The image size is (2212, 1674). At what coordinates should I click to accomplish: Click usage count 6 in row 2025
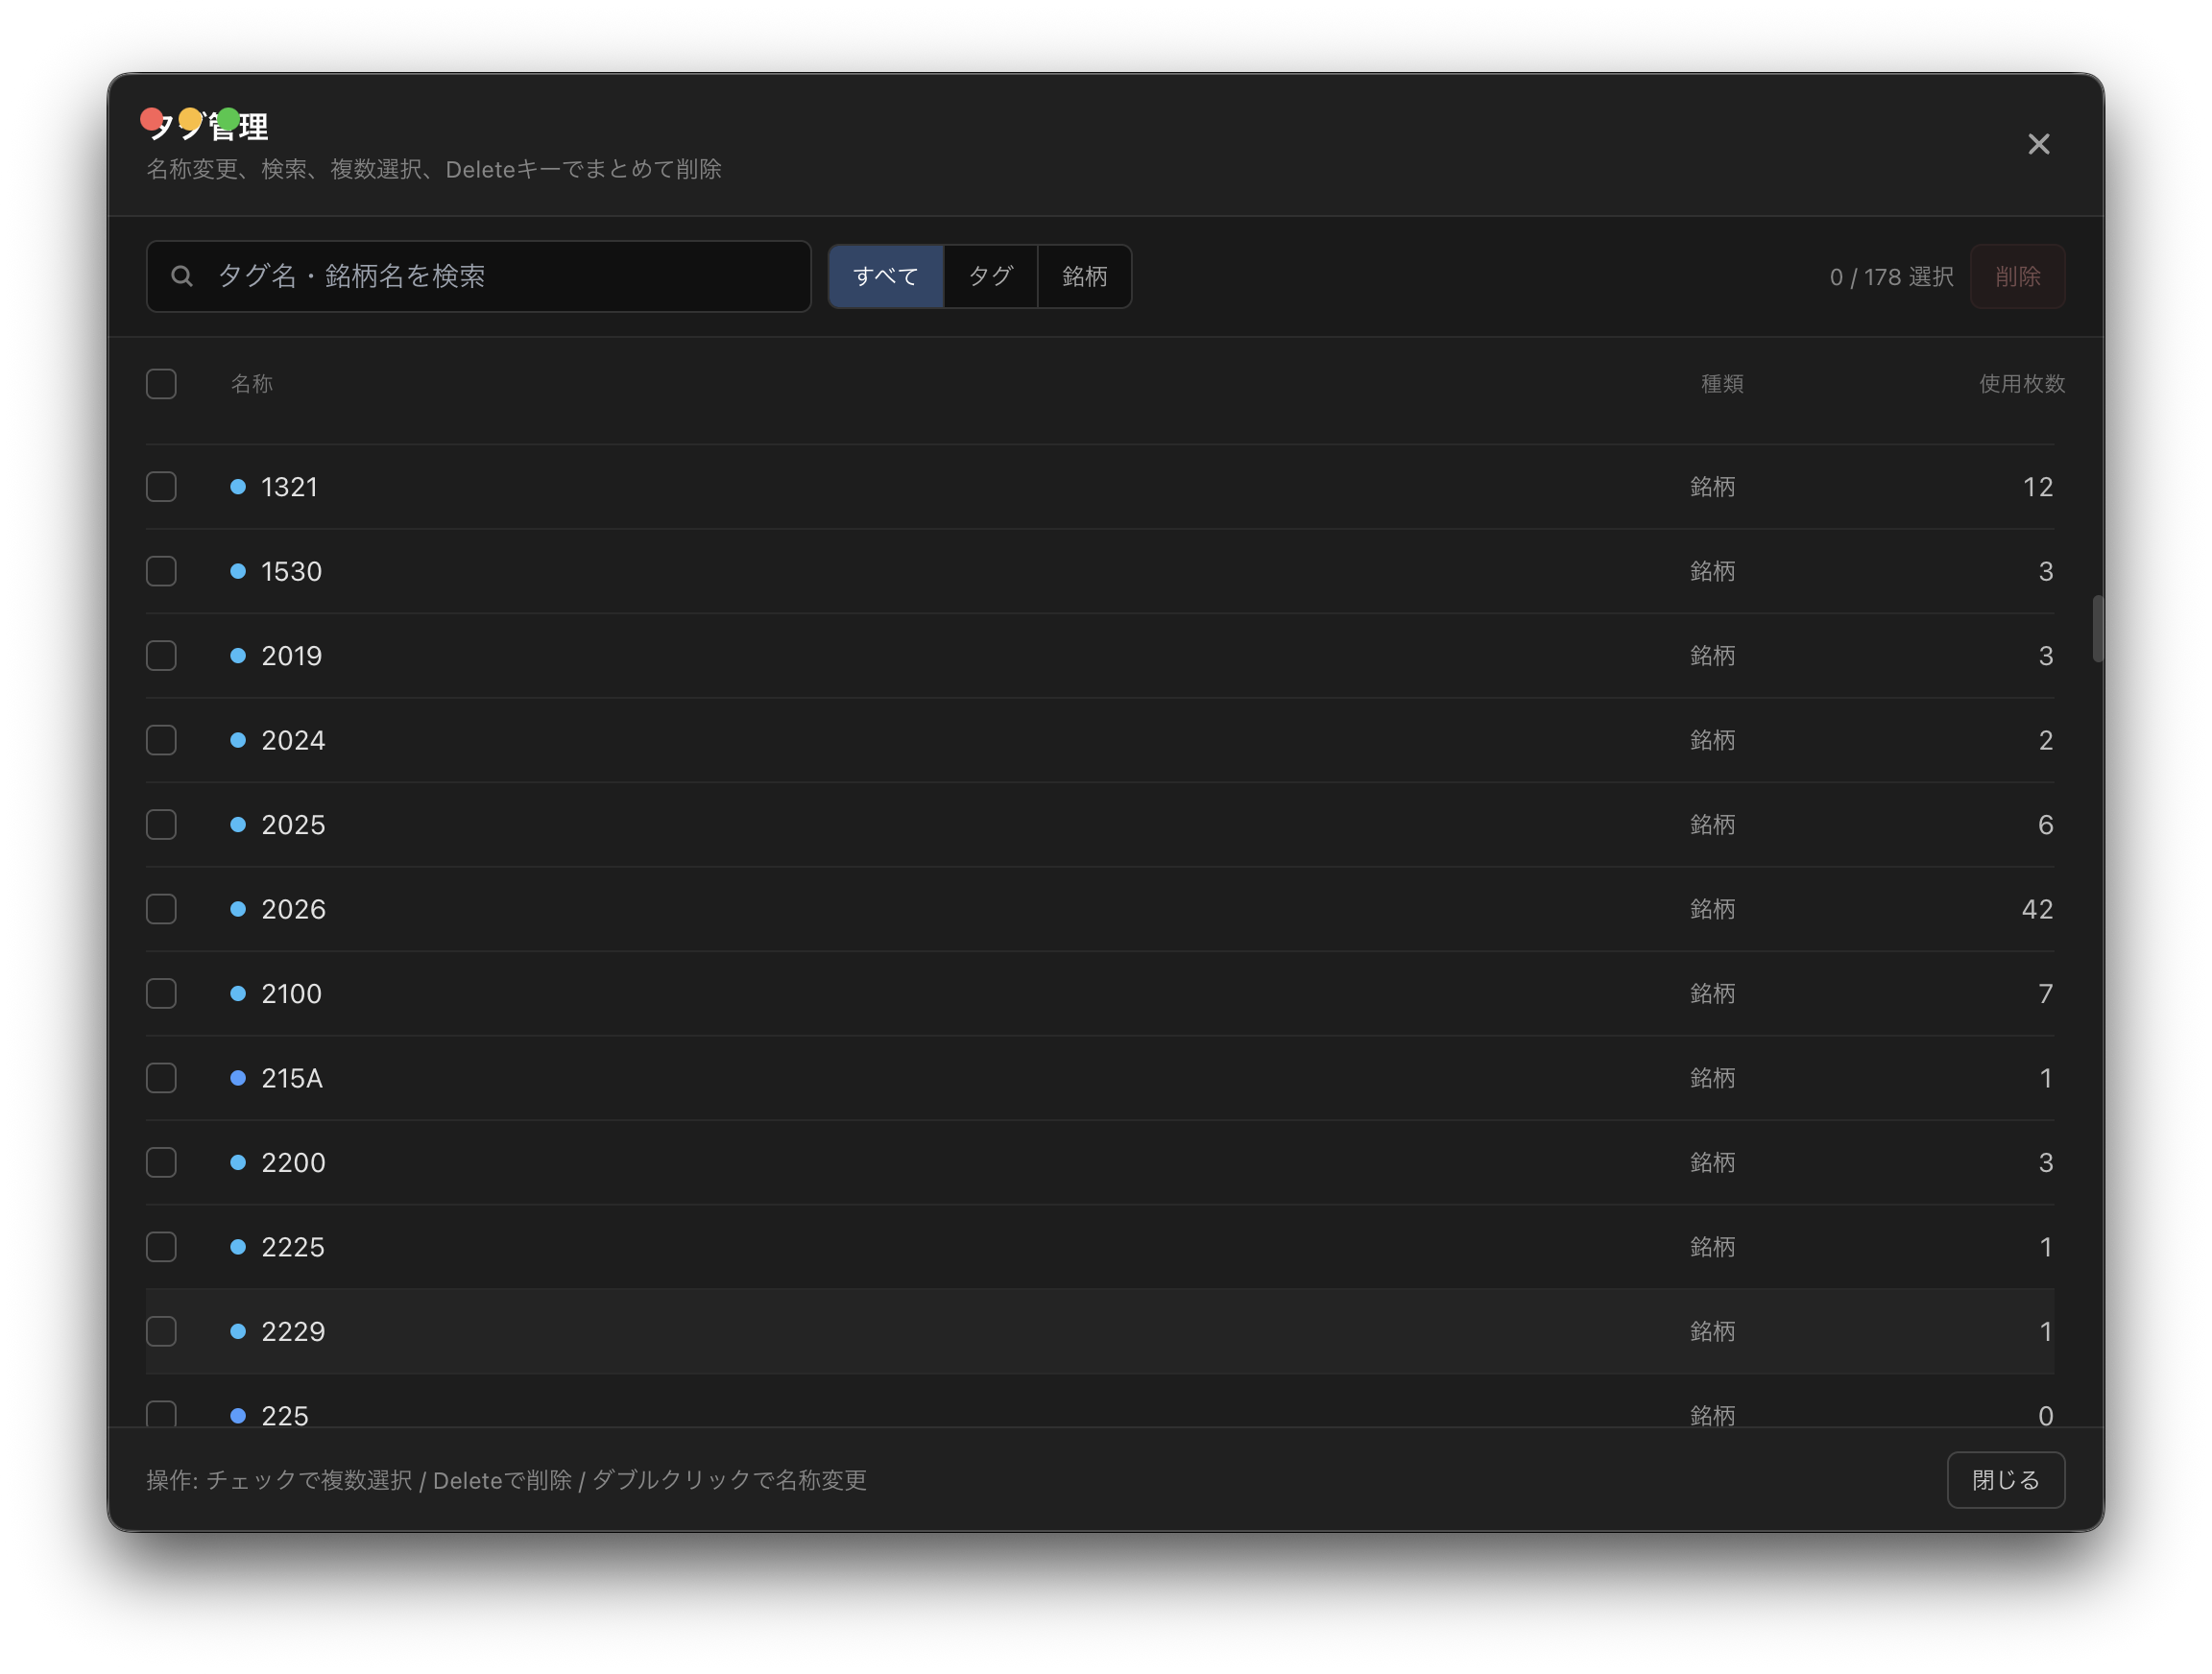(x=2046, y=825)
